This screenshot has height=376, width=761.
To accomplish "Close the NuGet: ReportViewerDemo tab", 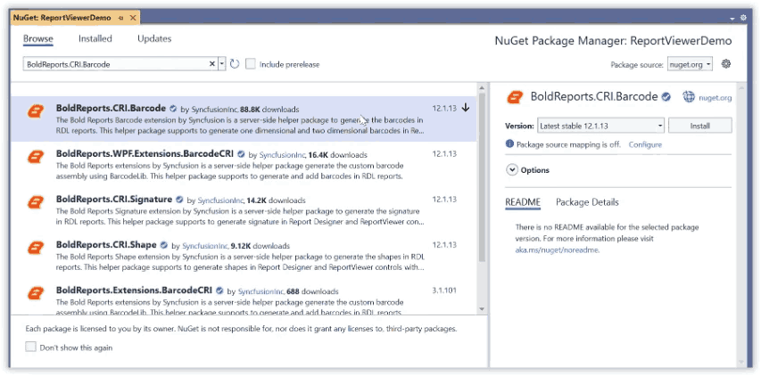I will click(x=133, y=18).
